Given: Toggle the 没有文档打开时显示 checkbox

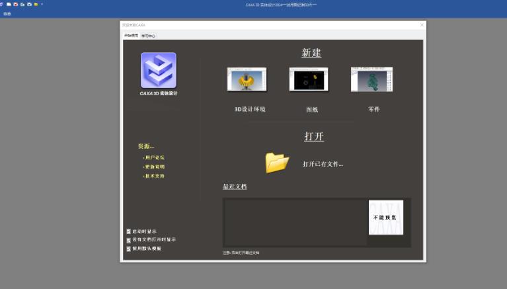Looking at the screenshot, I should (x=128, y=240).
